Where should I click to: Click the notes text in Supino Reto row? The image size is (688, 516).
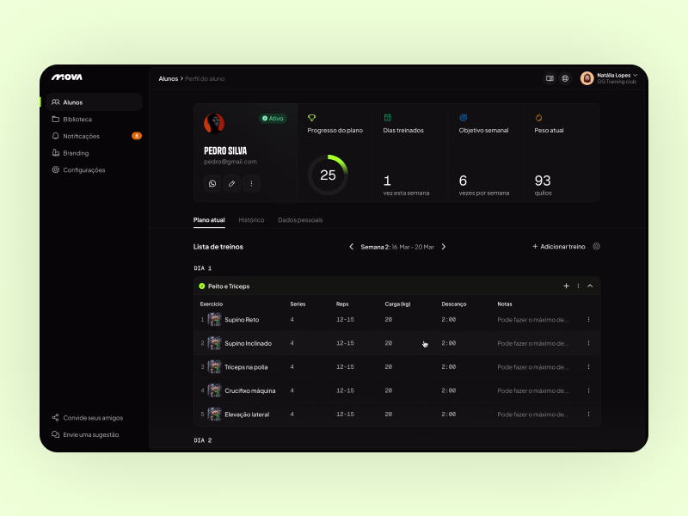(x=533, y=320)
